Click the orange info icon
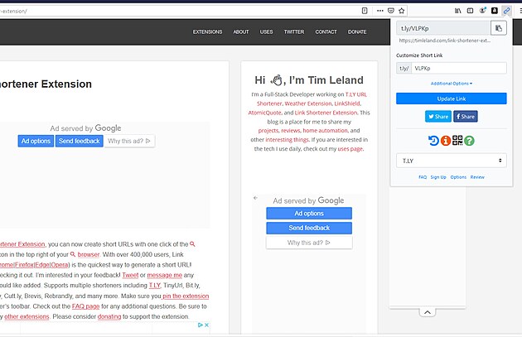The width and height of the screenshot is (522, 337). coord(445,141)
